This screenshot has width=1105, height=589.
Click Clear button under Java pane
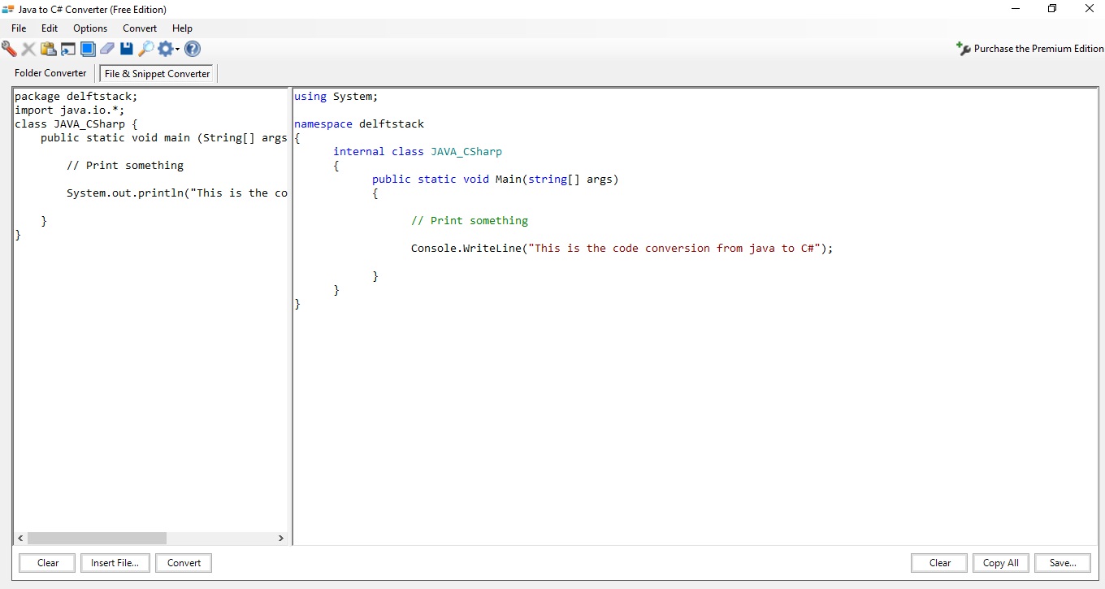pos(48,563)
